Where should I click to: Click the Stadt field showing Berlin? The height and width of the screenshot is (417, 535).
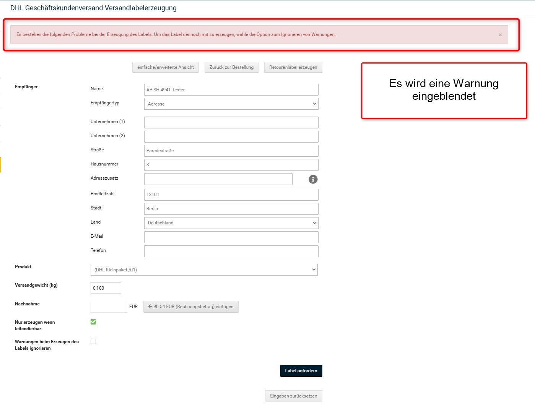(x=231, y=209)
